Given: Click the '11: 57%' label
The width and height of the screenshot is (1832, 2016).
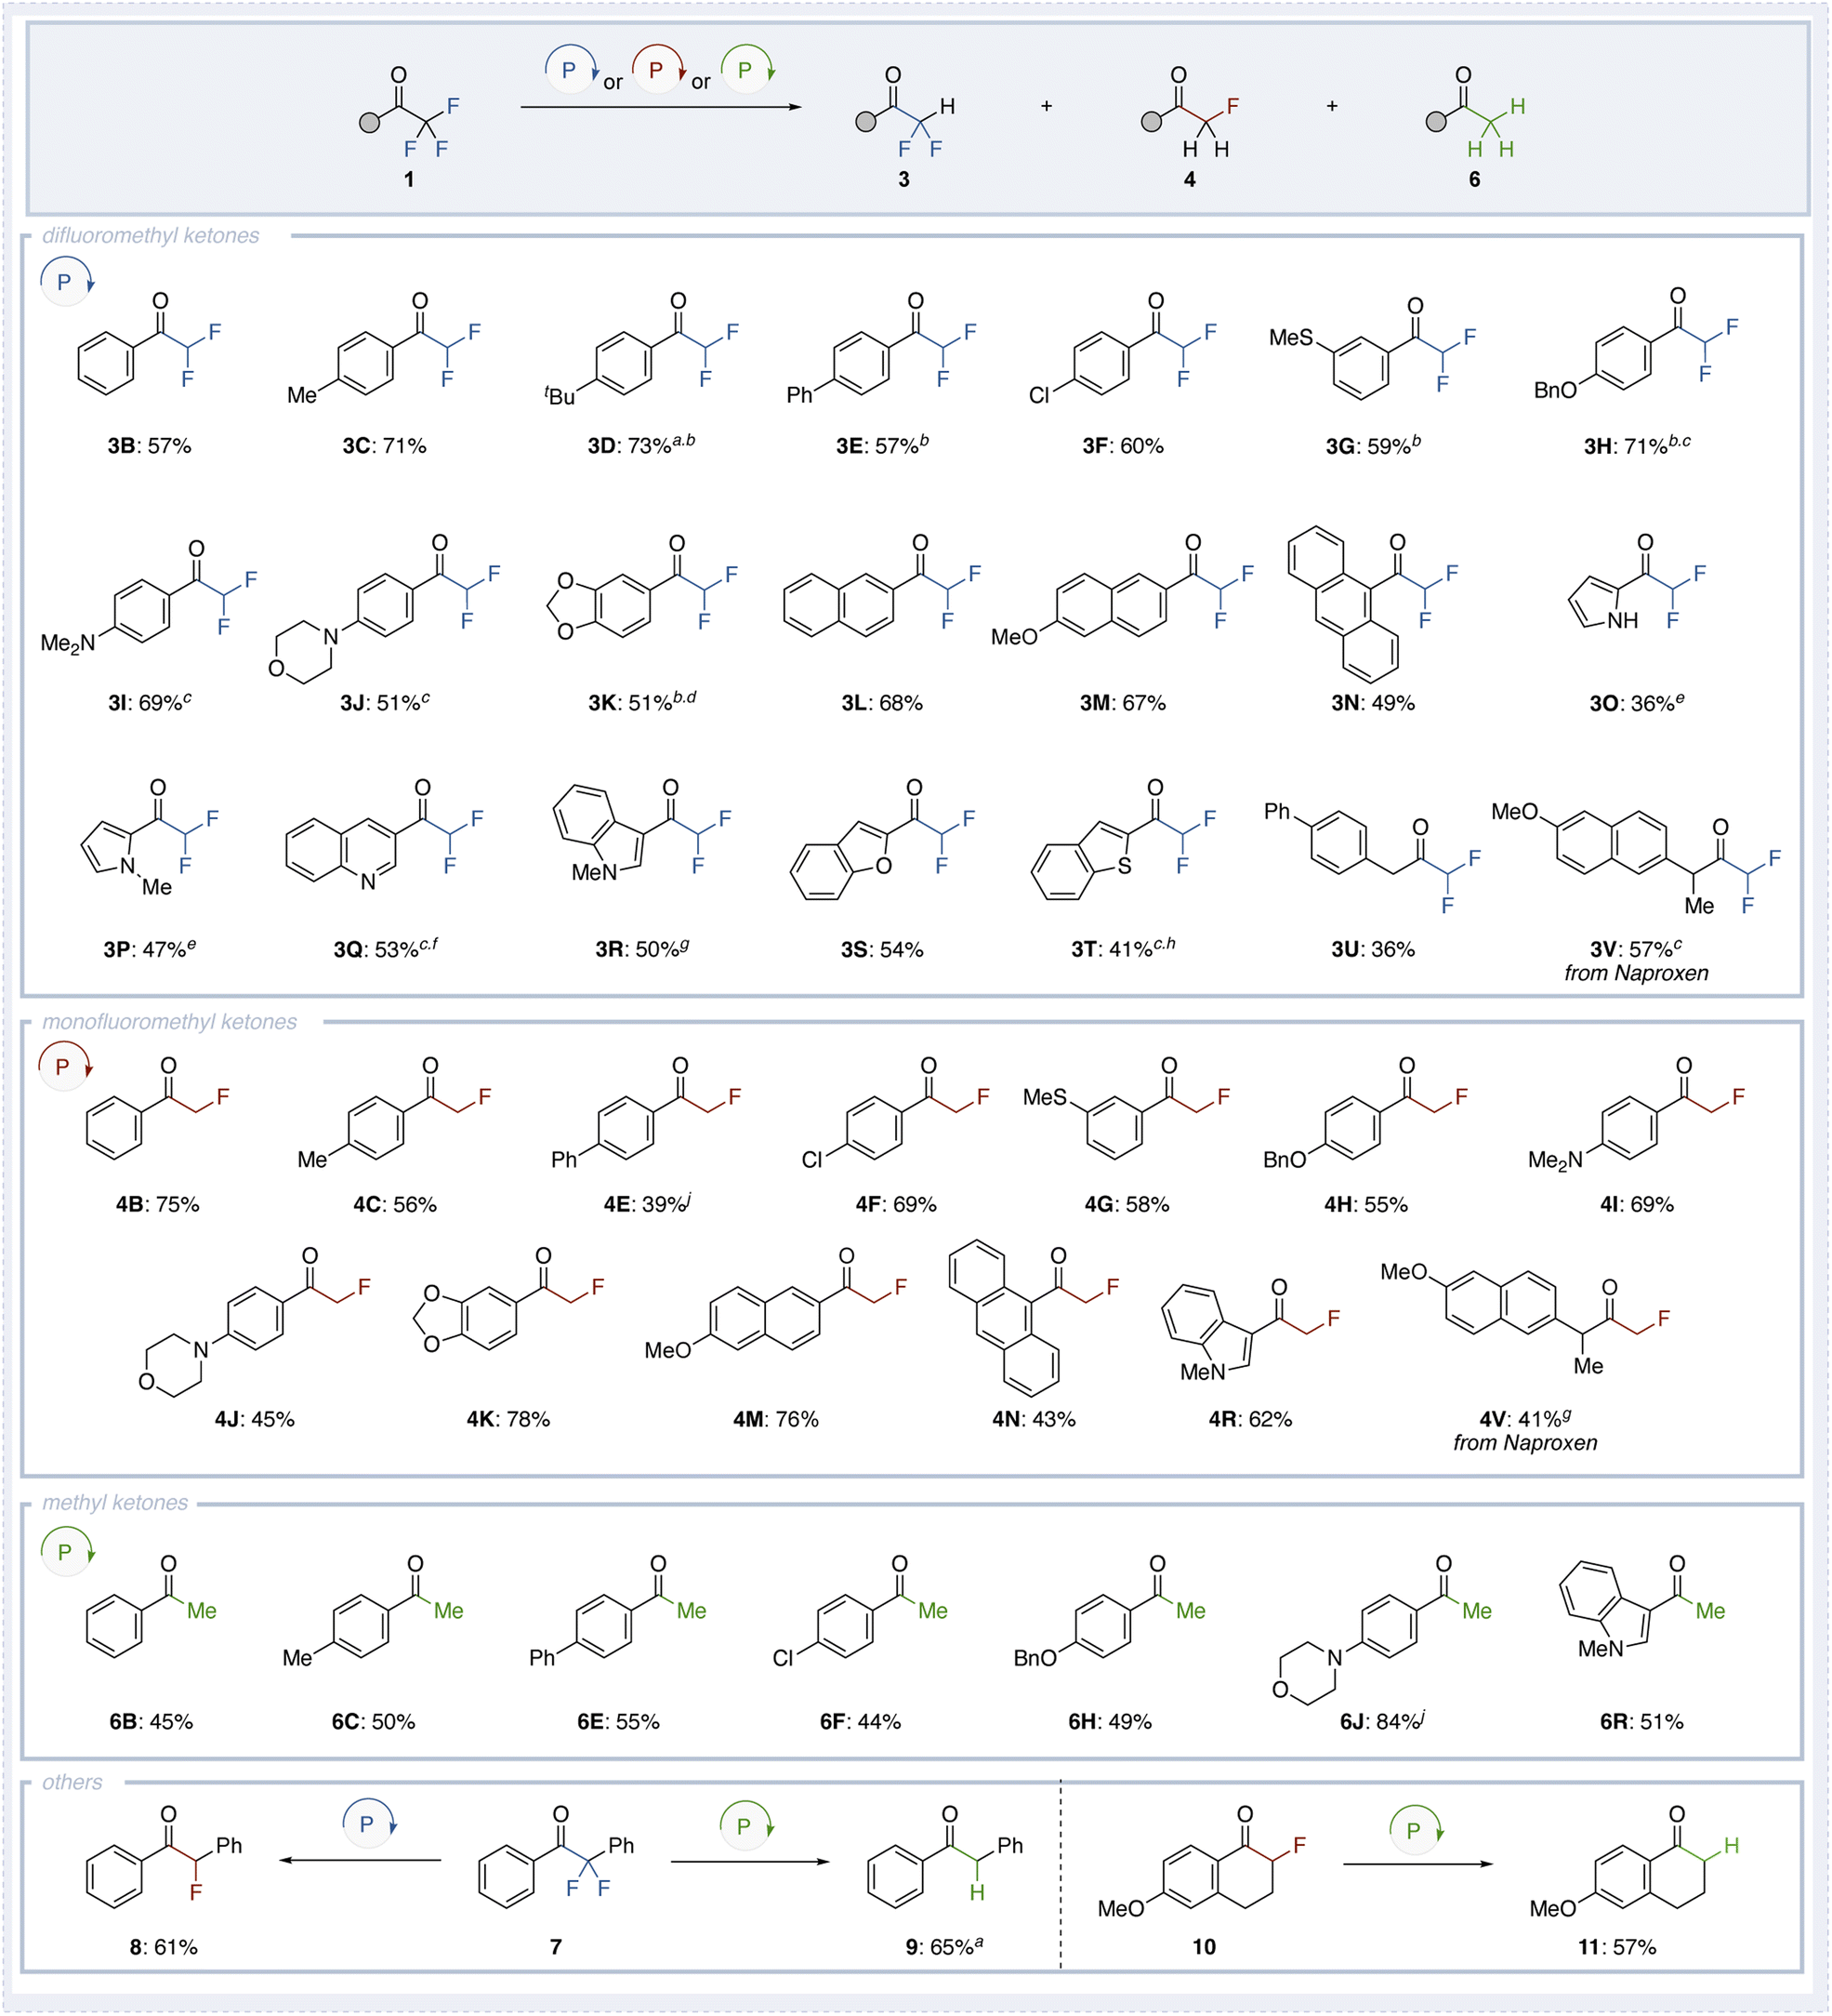Looking at the screenshot, I should pyautogui.click(x=1617, y=1947).
